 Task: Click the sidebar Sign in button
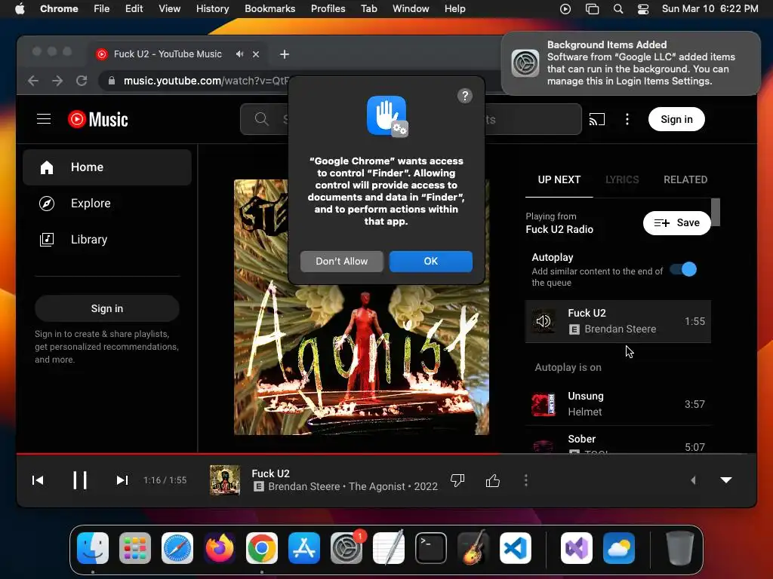click(107, 308)
